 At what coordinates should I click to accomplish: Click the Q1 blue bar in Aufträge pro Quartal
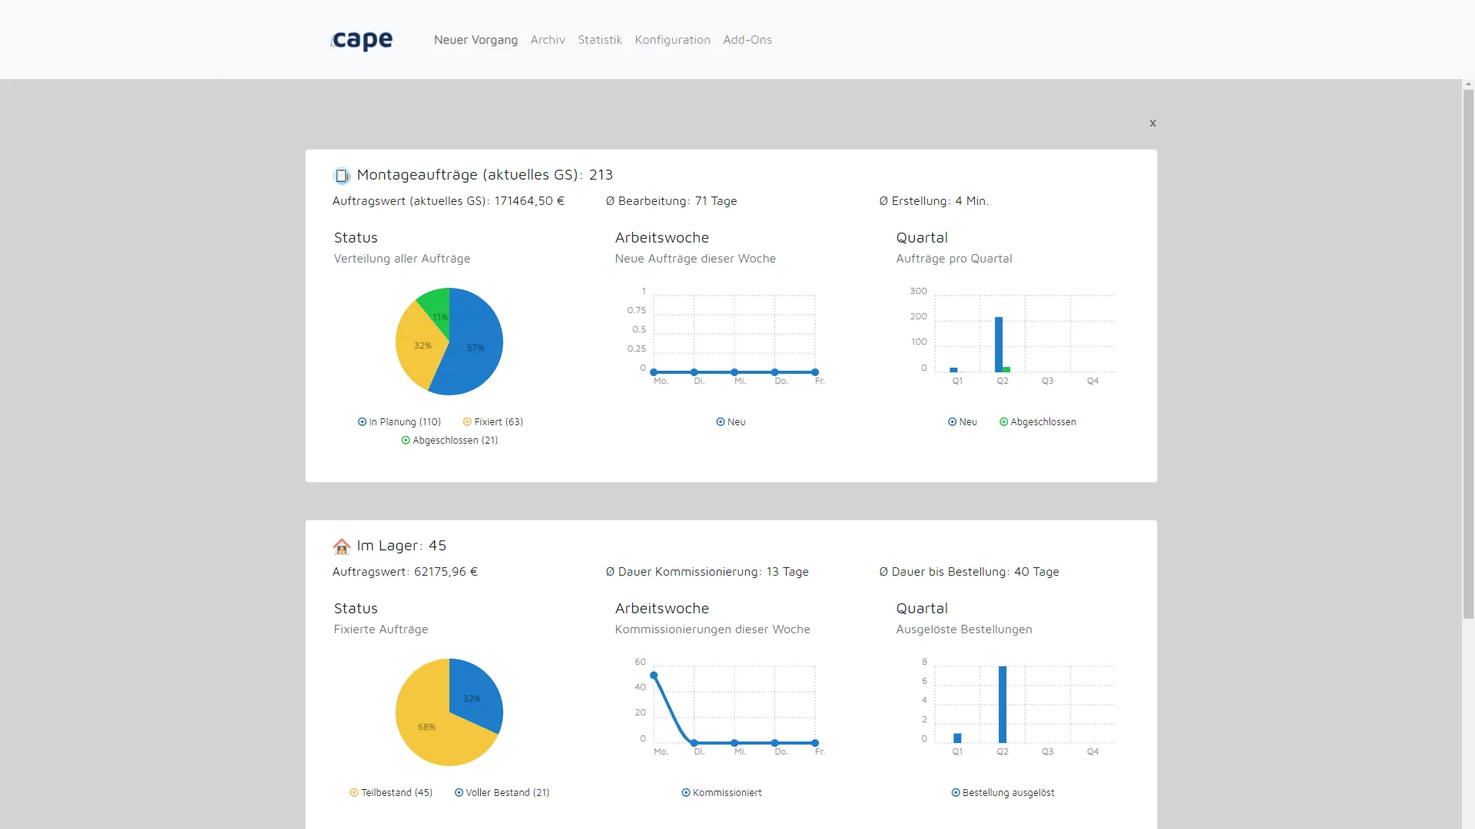point(953,370)
